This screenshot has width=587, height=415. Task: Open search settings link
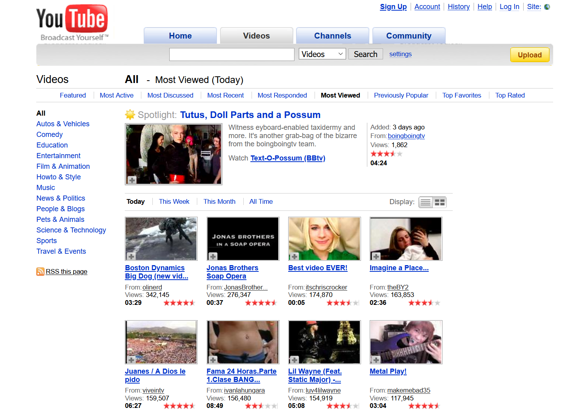pos(400,54)
